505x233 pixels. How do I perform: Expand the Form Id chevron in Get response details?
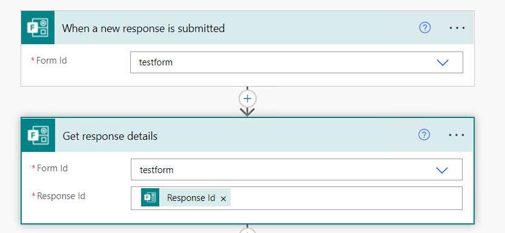pyautogui.click(x=442, y=170)
